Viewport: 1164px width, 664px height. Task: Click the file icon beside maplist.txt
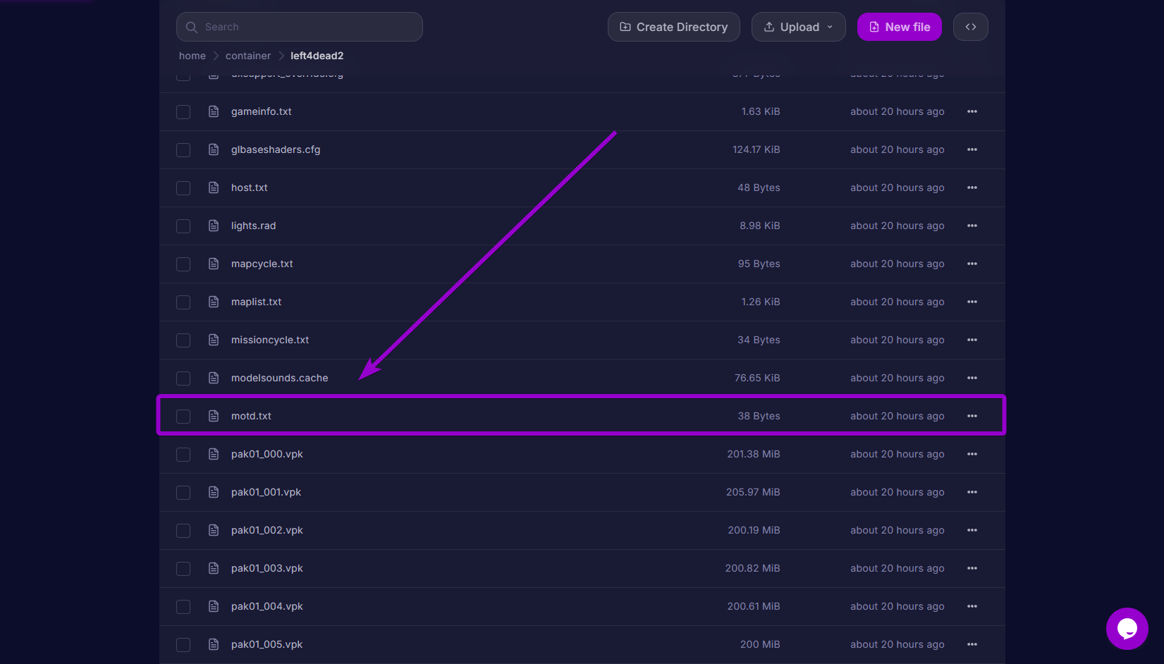coord(214,302)
